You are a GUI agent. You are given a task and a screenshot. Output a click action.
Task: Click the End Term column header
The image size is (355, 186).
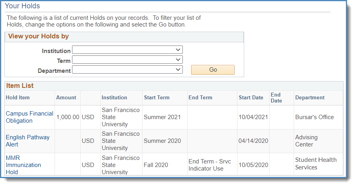coord(200,97)
